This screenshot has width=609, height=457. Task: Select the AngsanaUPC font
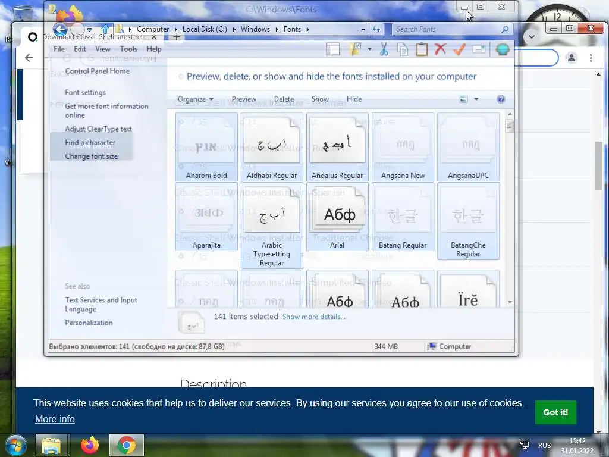click(x=469, y=147)
